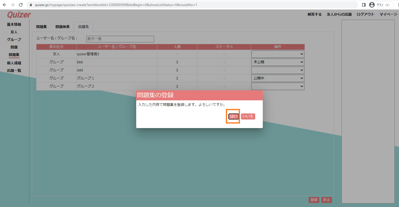Click the ユーザー名/グループ名 search field

tap(120, 39)
